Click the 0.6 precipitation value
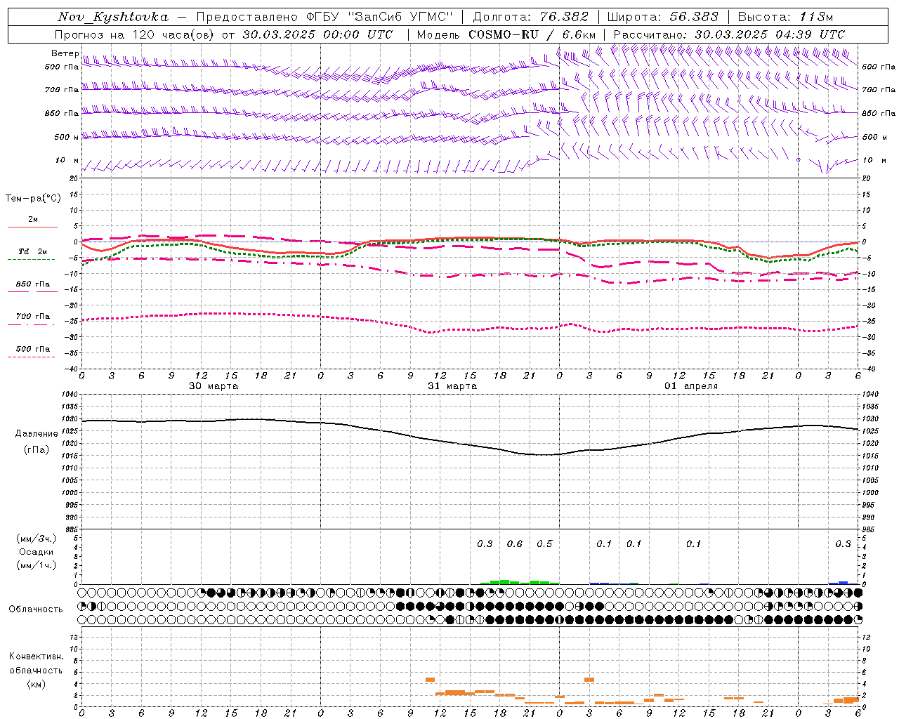 (x=515, y=543)
